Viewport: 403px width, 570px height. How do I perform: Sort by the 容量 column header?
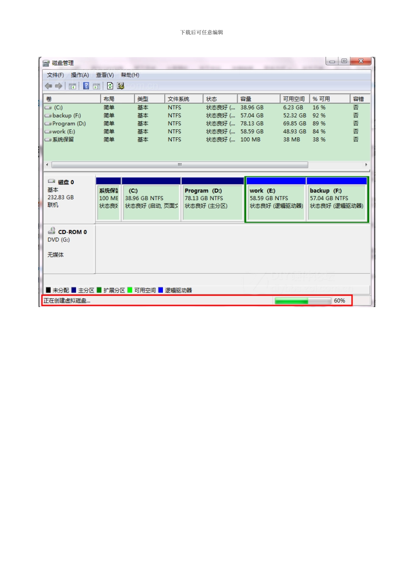point(259,99)
